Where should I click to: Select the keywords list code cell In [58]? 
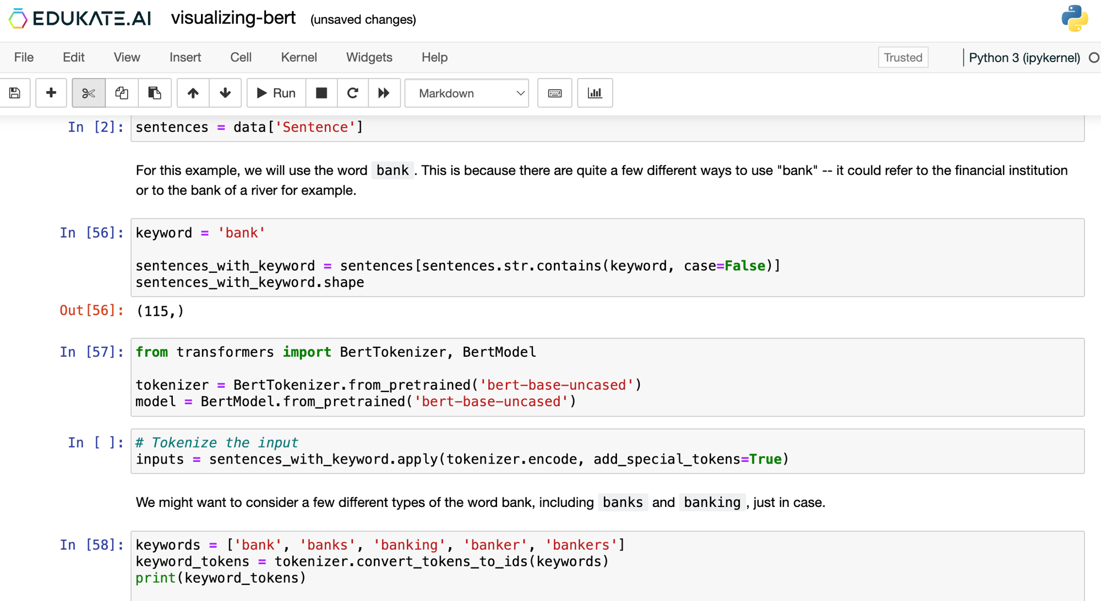click(x=607, y=566)
